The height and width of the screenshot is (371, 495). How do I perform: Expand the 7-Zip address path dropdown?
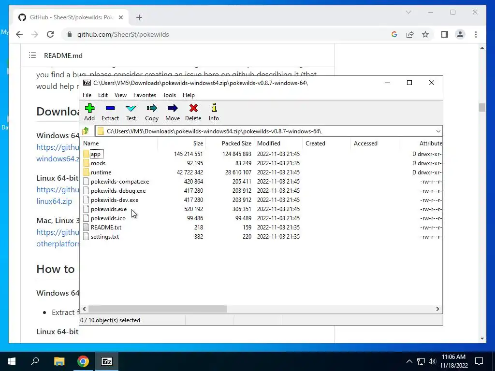[x=438, y=131]
